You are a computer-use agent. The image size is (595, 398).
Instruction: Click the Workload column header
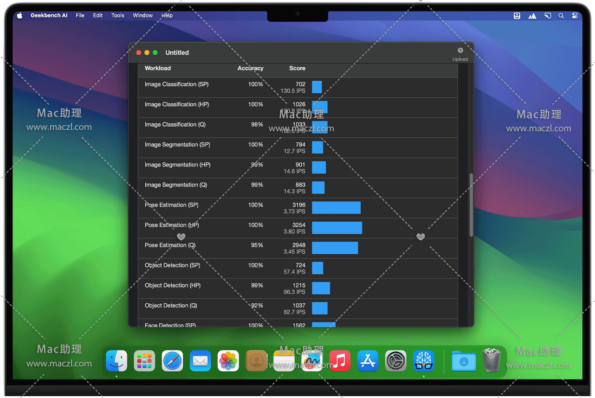click(158, 68)
